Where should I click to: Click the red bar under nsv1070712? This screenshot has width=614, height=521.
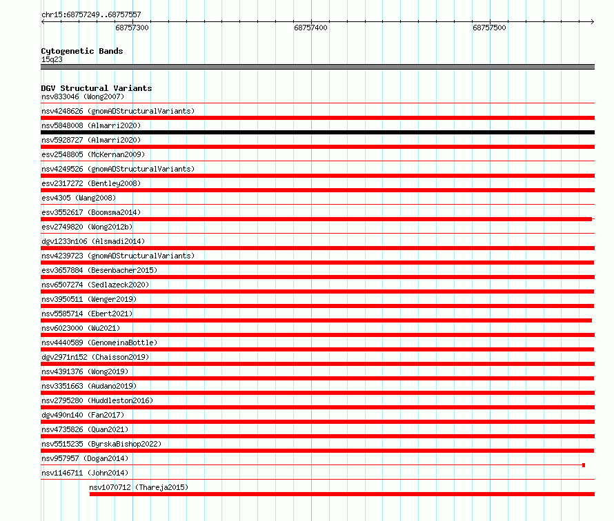(342, 494)
